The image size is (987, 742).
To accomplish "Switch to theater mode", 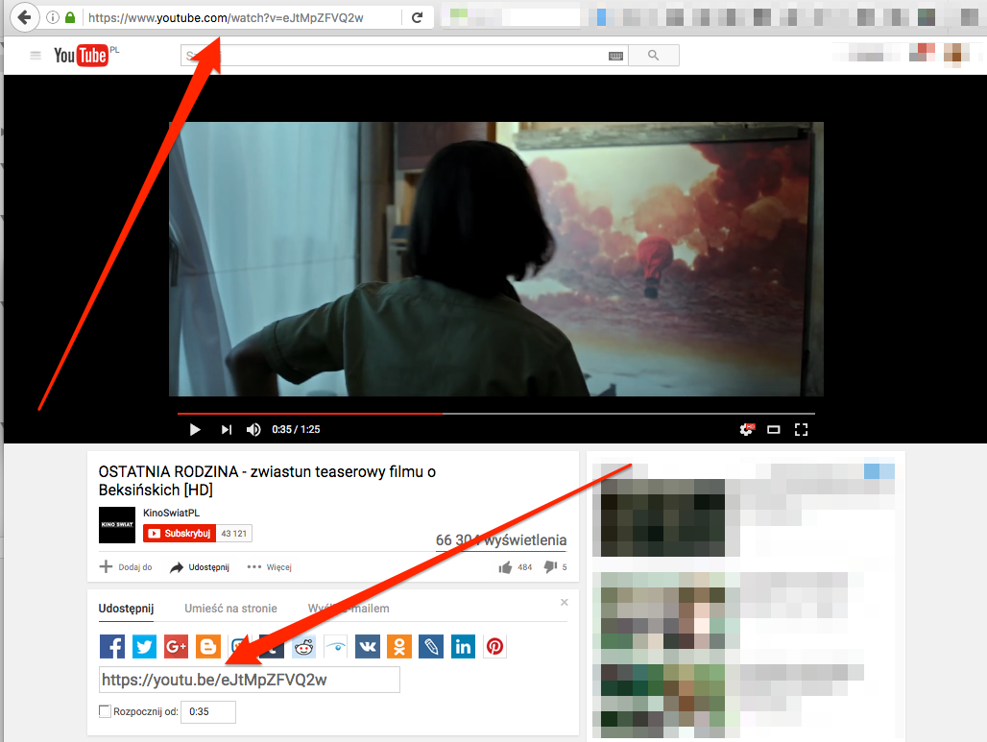I will click(774, 429).
